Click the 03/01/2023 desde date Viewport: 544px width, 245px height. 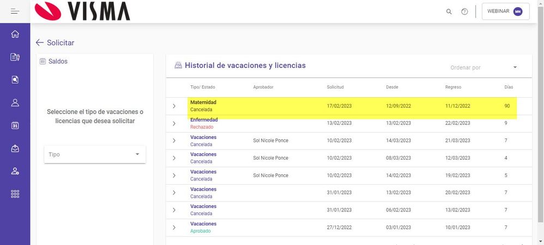click(x=398, y=228)
